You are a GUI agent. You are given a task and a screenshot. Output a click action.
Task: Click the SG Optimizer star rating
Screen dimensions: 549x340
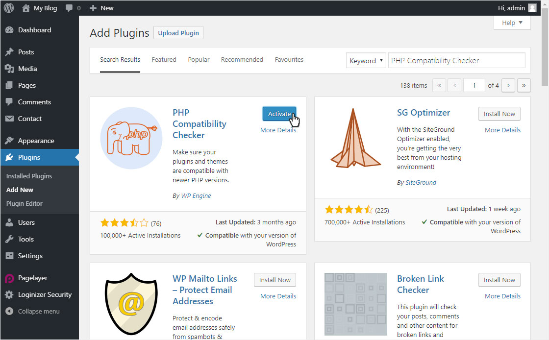click(x=349, y=210)
